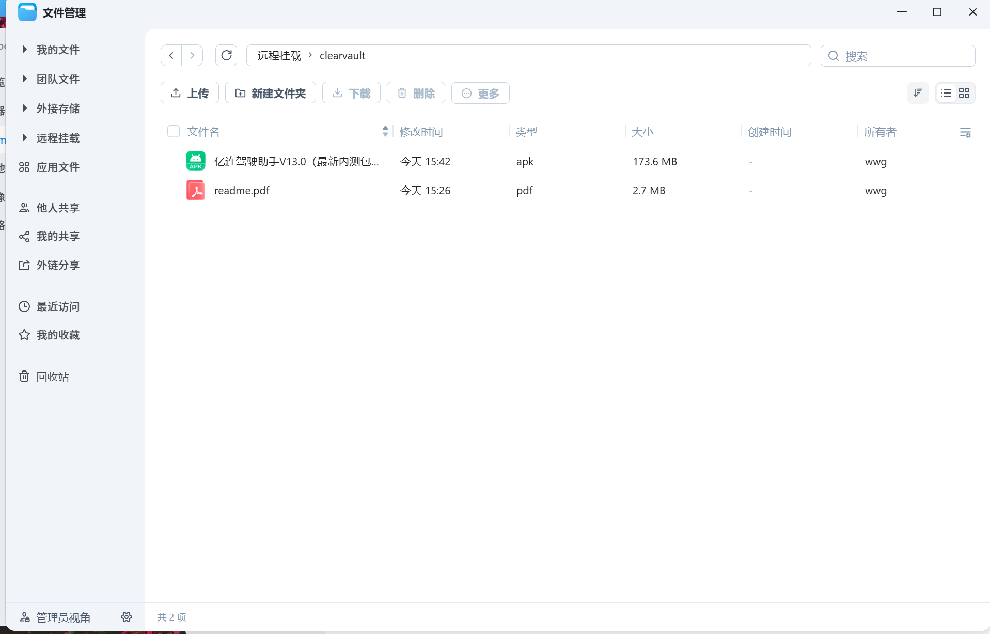Click the 所有者 column header
Viewport: 990px width, 634px height.
880,132
